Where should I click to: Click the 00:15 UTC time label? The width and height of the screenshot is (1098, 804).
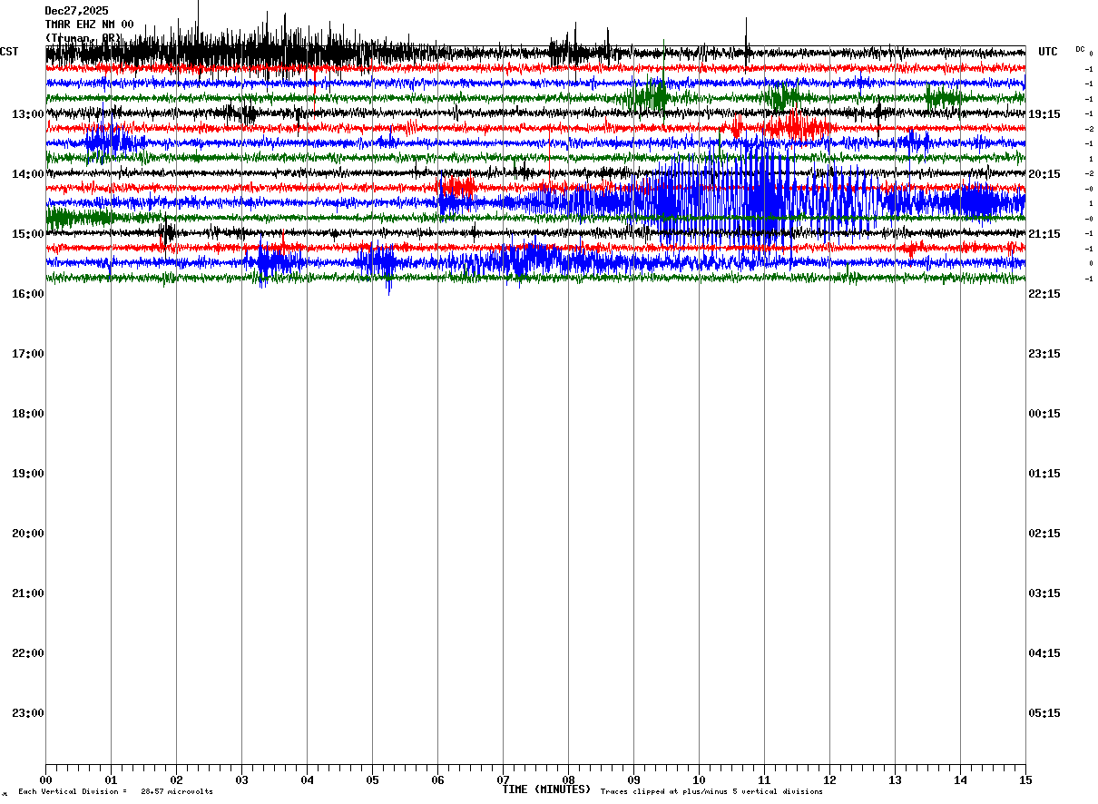click(1044, 414)
